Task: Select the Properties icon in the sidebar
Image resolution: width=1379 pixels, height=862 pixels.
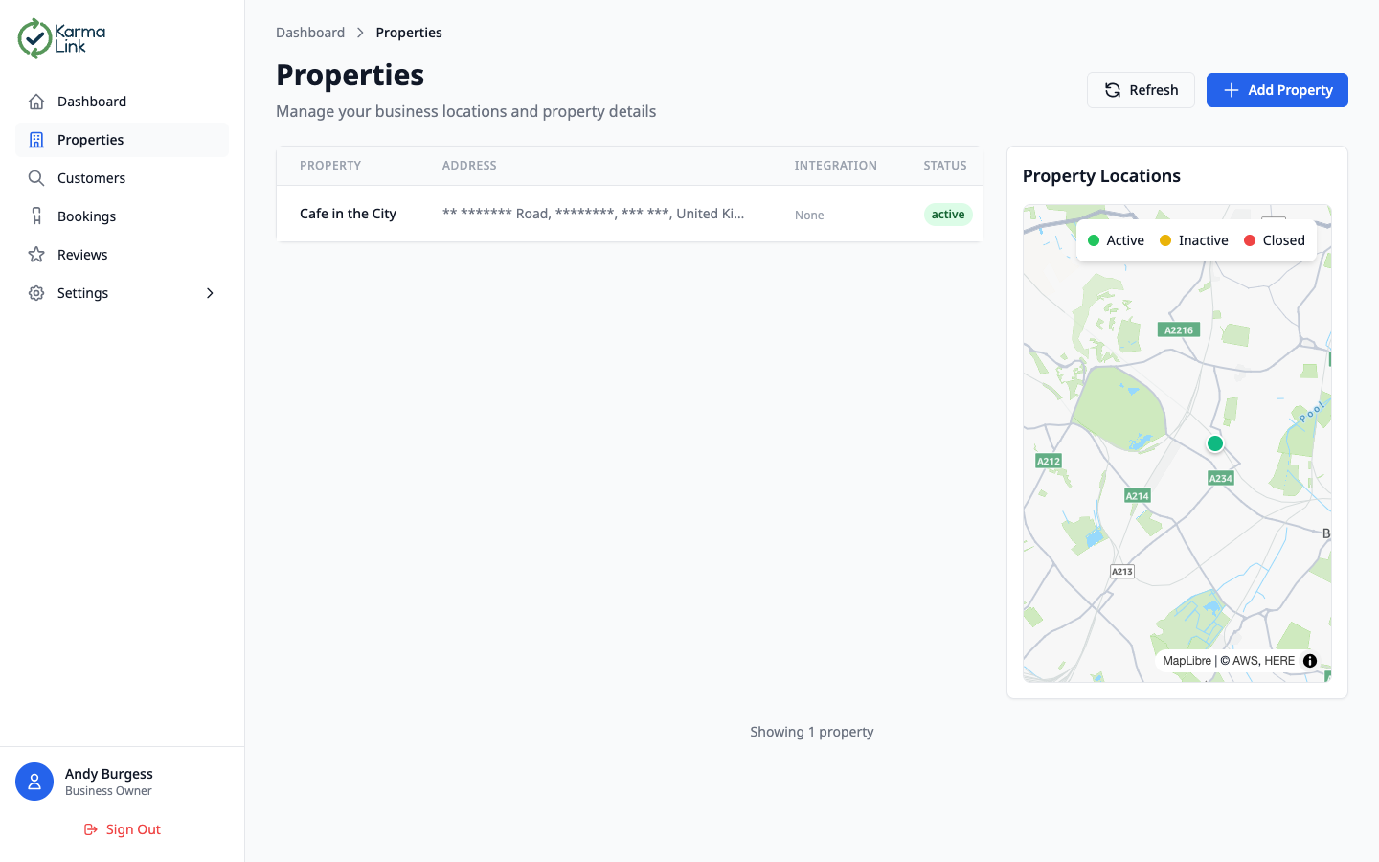Action: [34, 139]
